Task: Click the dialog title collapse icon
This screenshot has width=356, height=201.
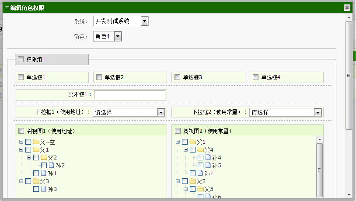Action: (7, 8)
